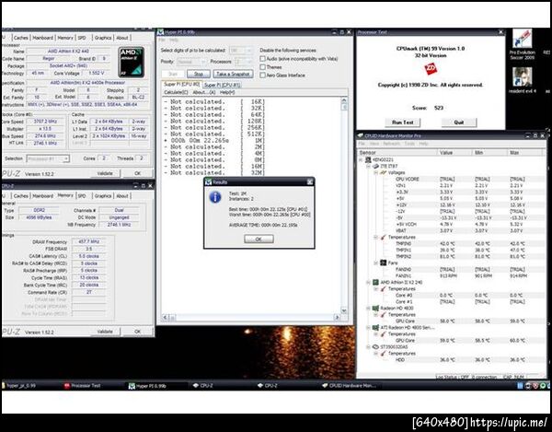
Task: Toggle the Themes service checkbox
Action: tap(262, 66)
